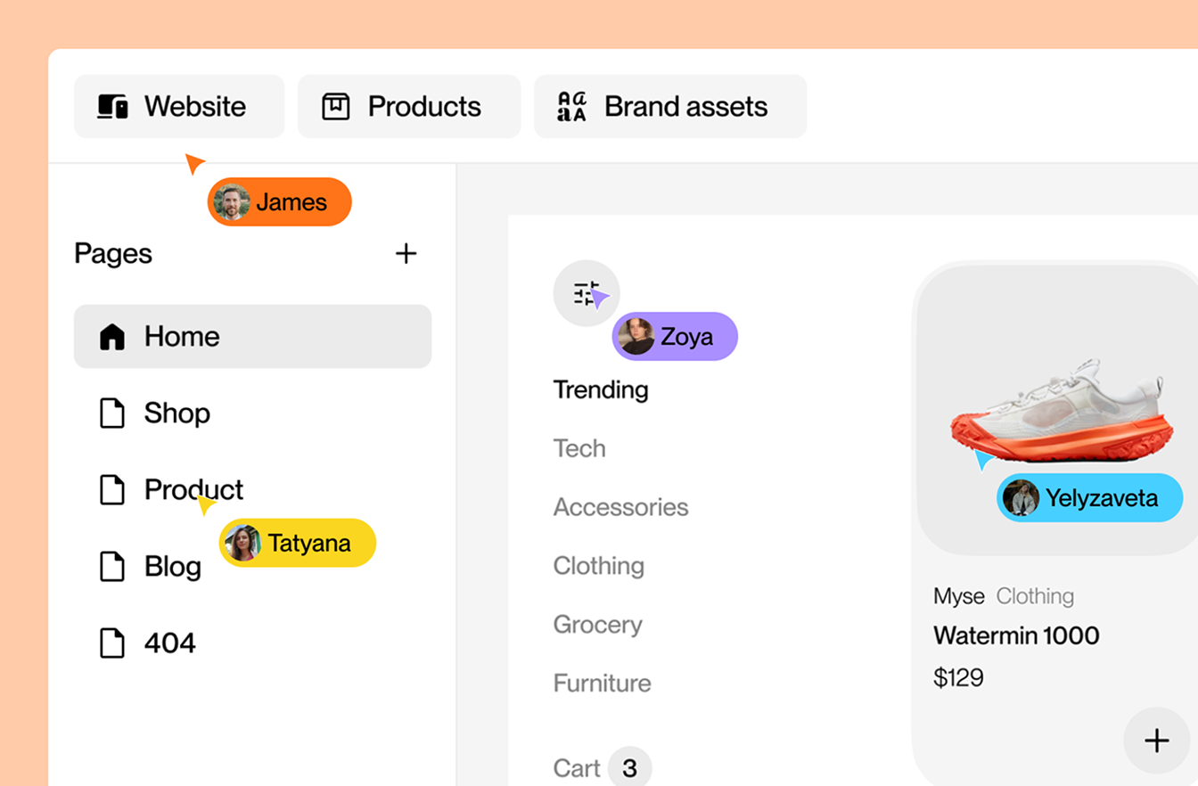
Task: Click Zoya's avatar in the purple label
Action: [x=636, y=337]
